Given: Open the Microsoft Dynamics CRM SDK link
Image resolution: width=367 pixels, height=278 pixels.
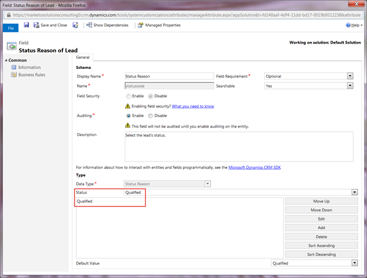Looking at the screenshot, I should (255, 167).
